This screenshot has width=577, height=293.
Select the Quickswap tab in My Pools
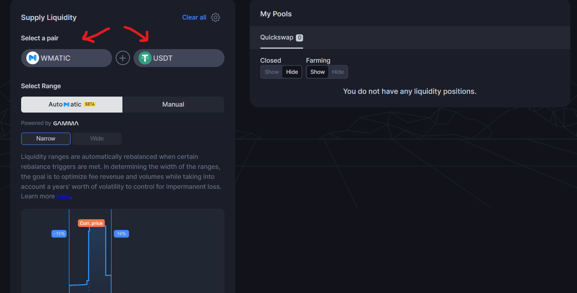(x=276, y=38)
